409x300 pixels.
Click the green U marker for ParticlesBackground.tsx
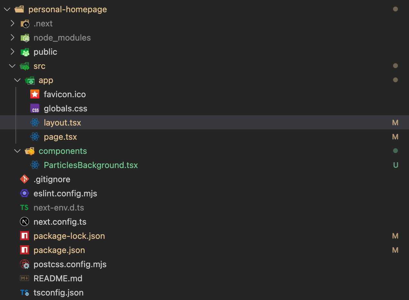(395, 165)
